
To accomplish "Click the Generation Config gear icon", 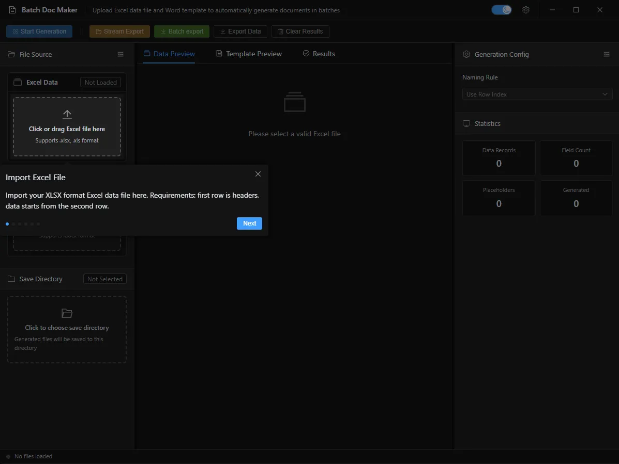I will (x=466, y=54).
